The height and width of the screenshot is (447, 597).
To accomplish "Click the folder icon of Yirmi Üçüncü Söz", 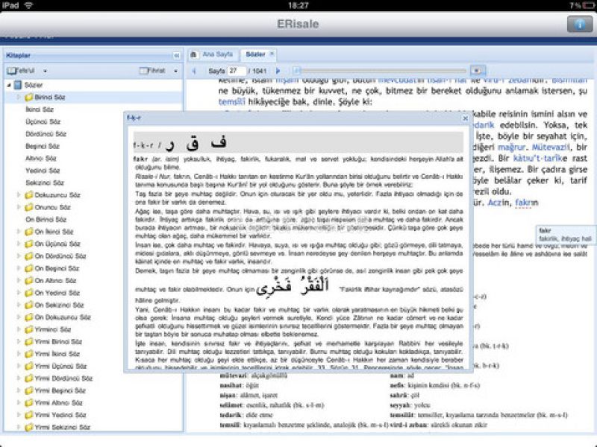I will coord(28,366).
